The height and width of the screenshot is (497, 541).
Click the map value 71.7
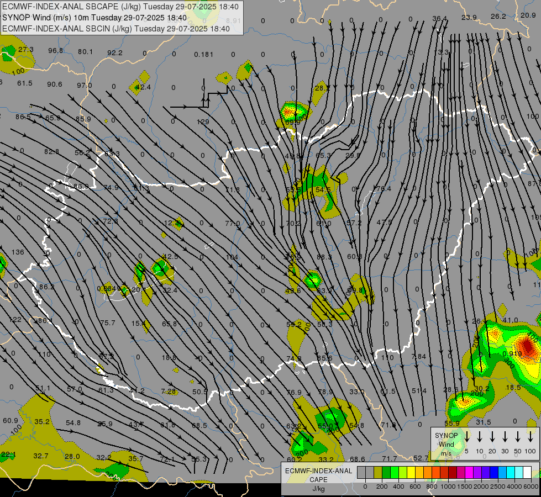390,459
